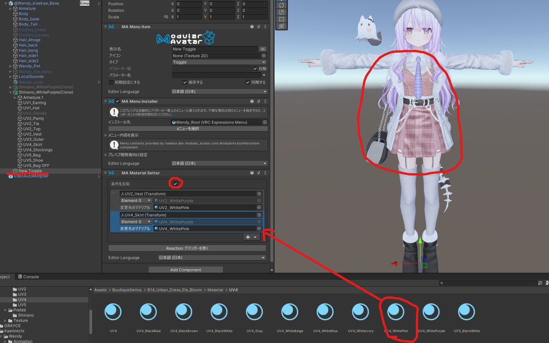The image size is (549, 343).
Task: Open the タイプ dropdown set to Toggle
Action: (219, 62)
